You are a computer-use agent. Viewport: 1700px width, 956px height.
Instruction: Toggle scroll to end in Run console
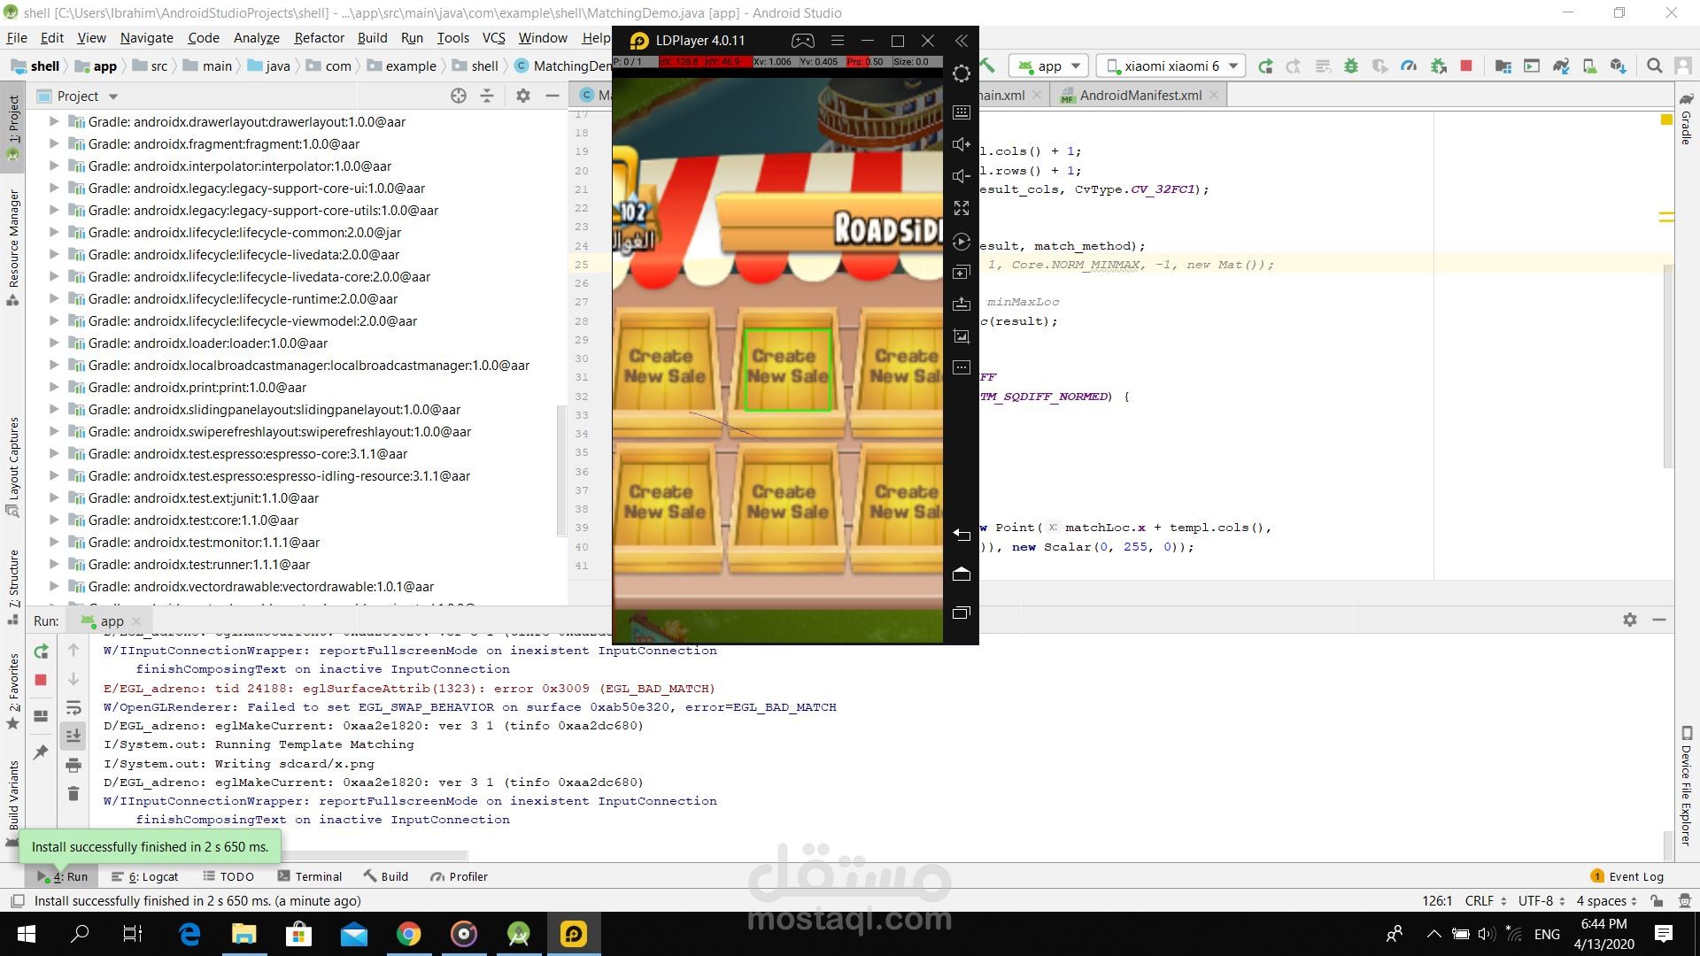point(73,736)
